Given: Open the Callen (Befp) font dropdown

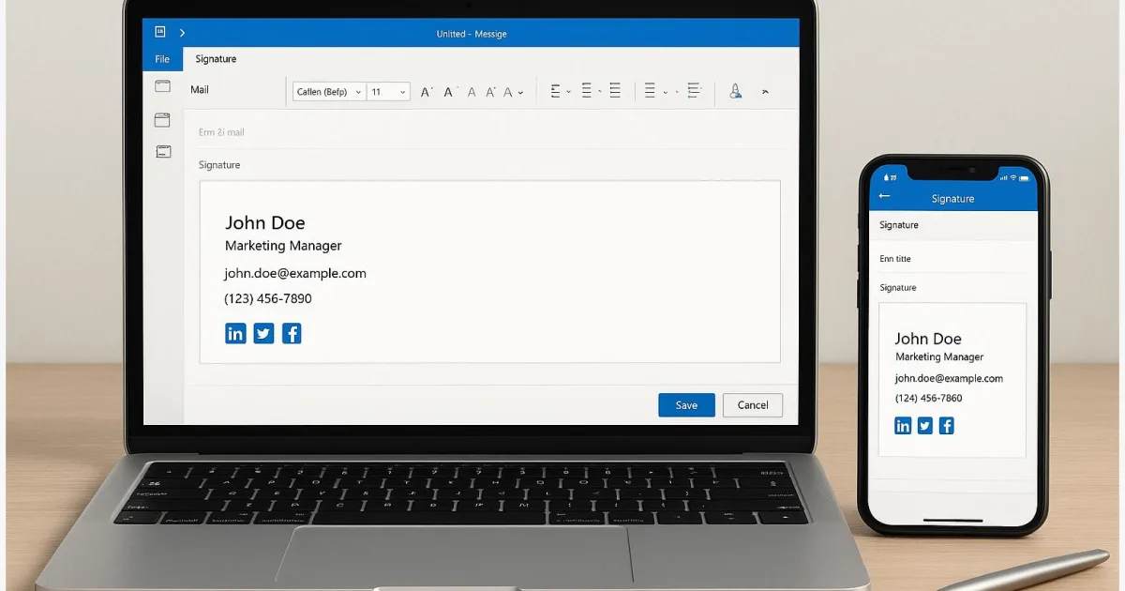Looking at the screenshot, I should coord(328,91).
